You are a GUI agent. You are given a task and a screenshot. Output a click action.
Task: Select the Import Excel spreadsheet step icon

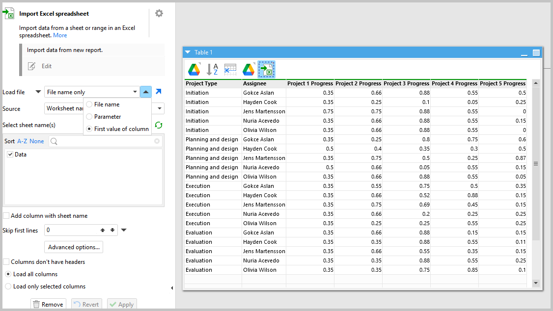pos(267,69)
